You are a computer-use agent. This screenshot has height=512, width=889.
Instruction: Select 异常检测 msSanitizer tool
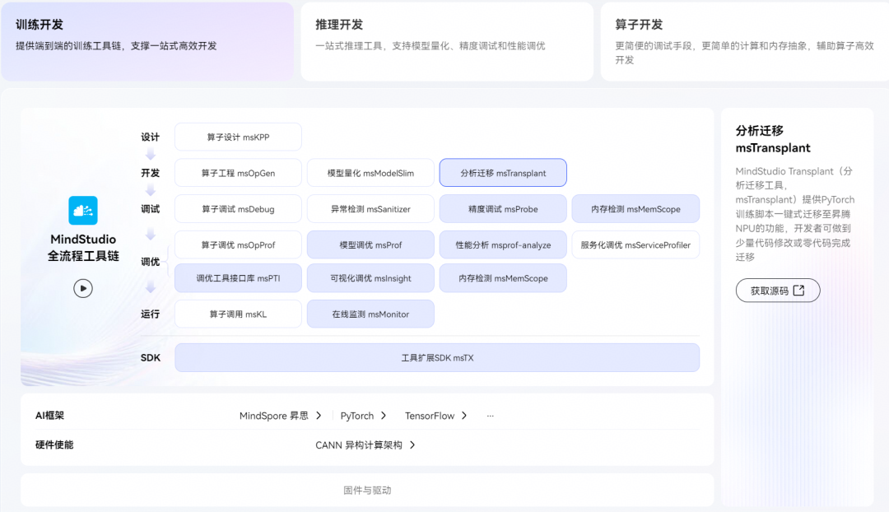[370, 209]
